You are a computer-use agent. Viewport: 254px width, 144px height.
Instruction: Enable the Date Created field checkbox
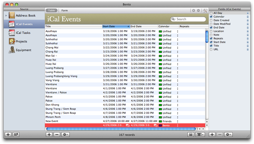211,20
